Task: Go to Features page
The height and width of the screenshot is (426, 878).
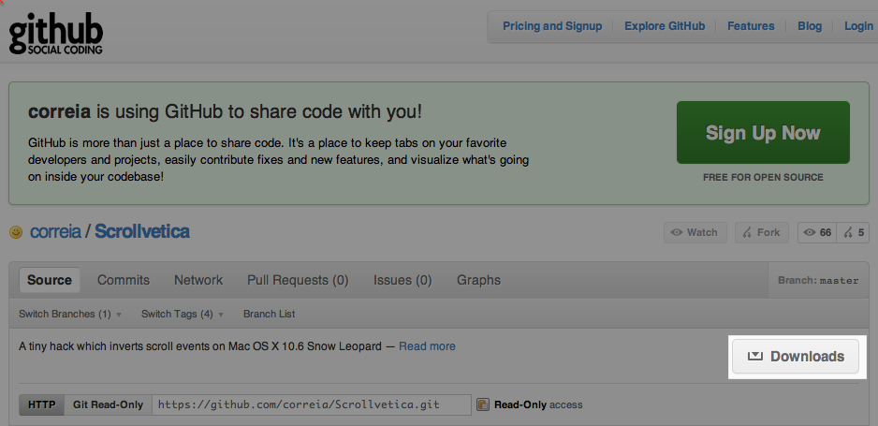Action: pyautogui.click(x=751, y=26)
